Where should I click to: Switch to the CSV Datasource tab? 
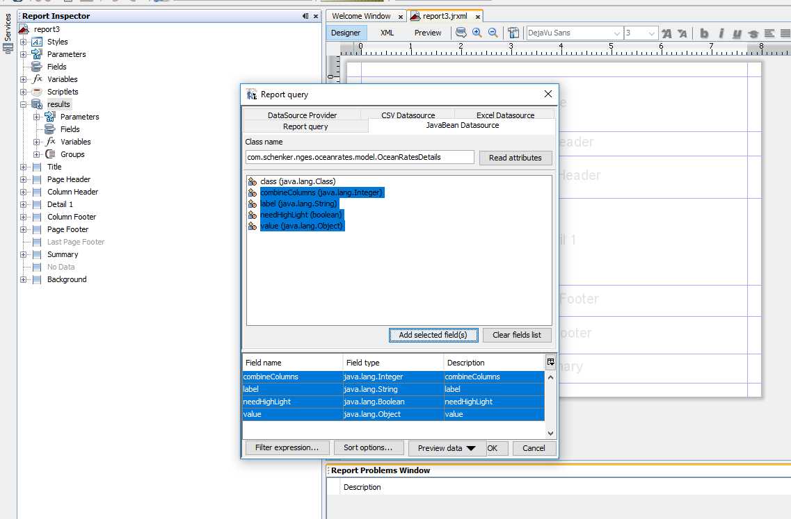408,115
